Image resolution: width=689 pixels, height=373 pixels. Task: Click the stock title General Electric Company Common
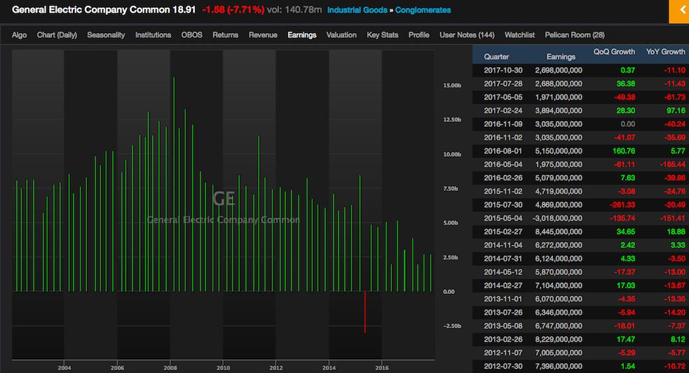point(91,10)
